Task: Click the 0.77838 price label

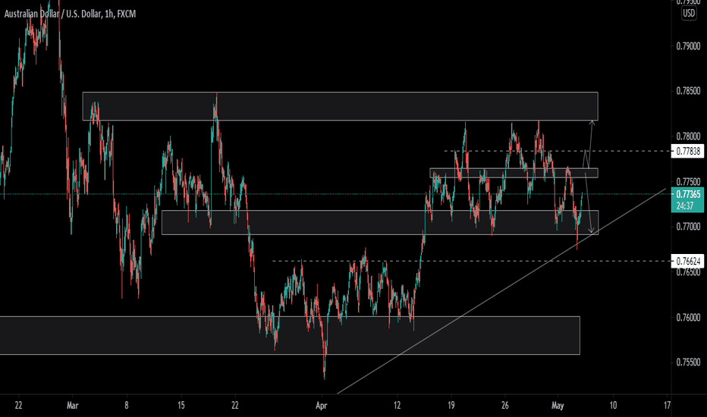Action: tap(689, 151)
